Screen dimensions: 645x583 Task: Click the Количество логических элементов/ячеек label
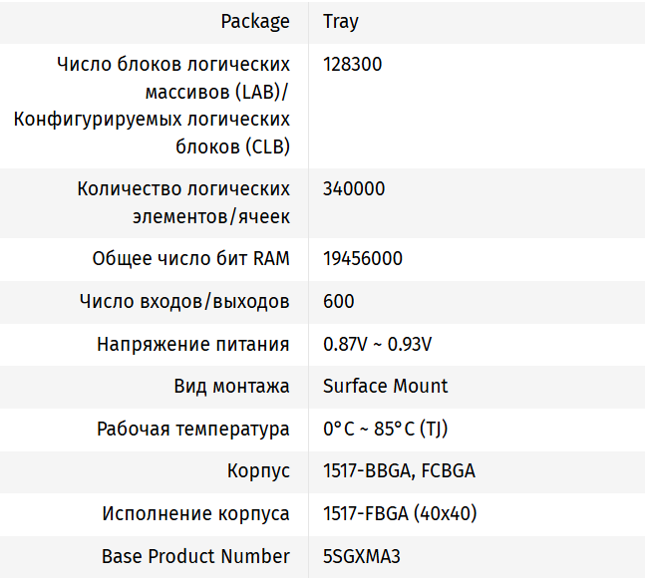183,202
